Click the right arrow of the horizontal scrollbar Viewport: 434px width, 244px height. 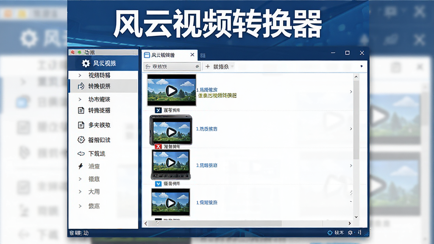coord(350,223)
